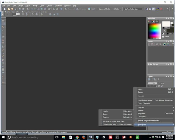Expand the toolbar overflow chevron near script controls
175x140 pixels.
pyautogui.click(x=167, y=8)
